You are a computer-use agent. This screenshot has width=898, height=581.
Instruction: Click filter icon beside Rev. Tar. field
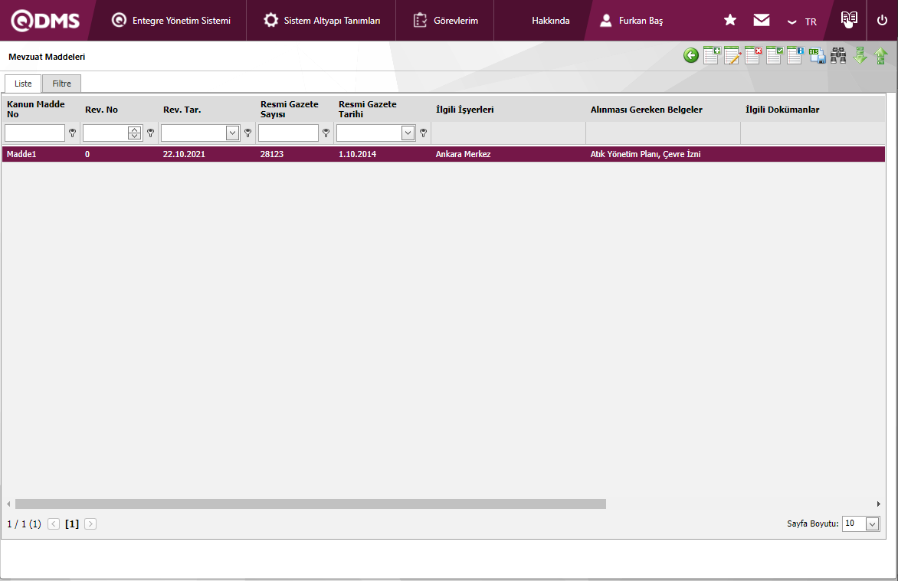[248, 133]
